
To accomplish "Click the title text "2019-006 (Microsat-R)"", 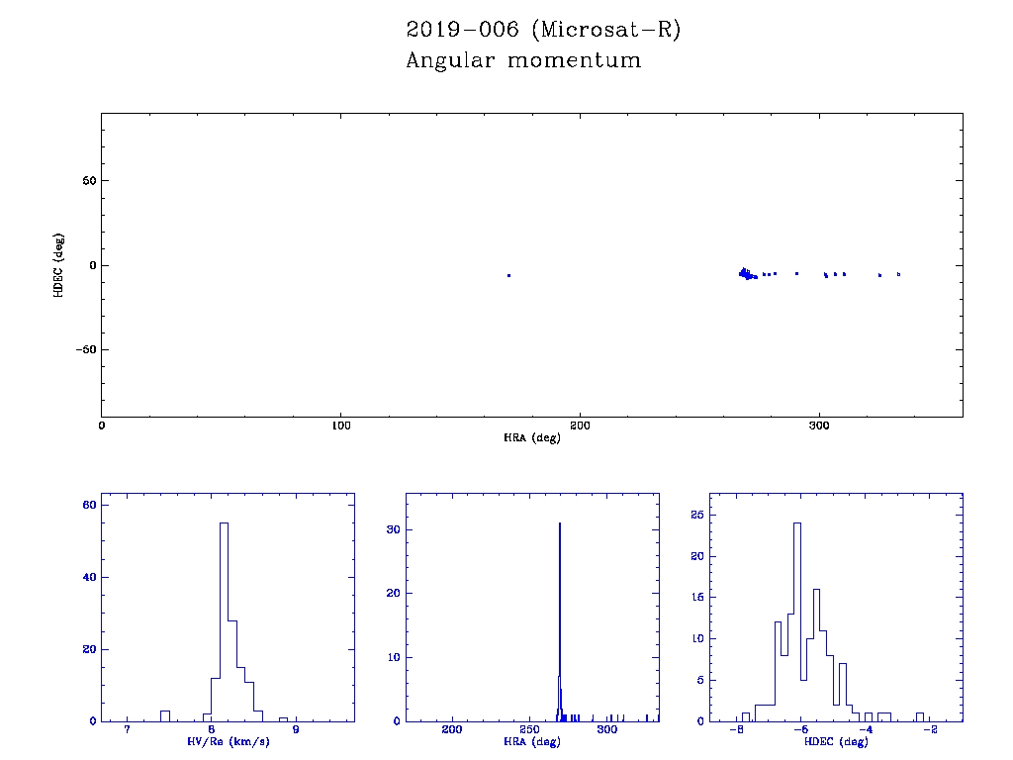I will tap(543, 30).
